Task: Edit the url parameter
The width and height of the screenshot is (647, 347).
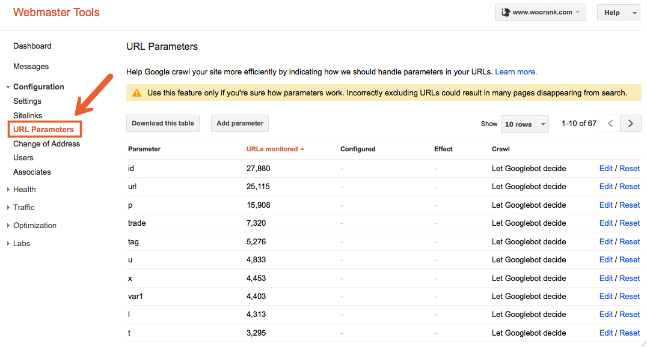Action: tap(606, 187)
